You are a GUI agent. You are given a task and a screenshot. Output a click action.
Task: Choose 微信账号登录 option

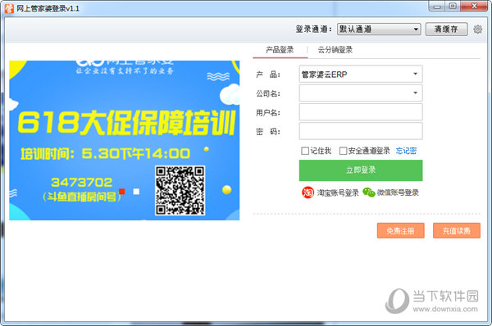pyautogui.click(x=398, y=192)
